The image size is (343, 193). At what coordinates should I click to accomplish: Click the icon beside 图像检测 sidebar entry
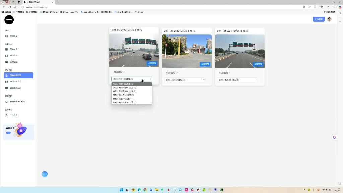(7, 49)
